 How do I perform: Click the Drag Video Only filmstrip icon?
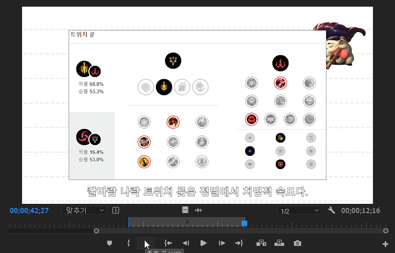(x=185, y=210)
